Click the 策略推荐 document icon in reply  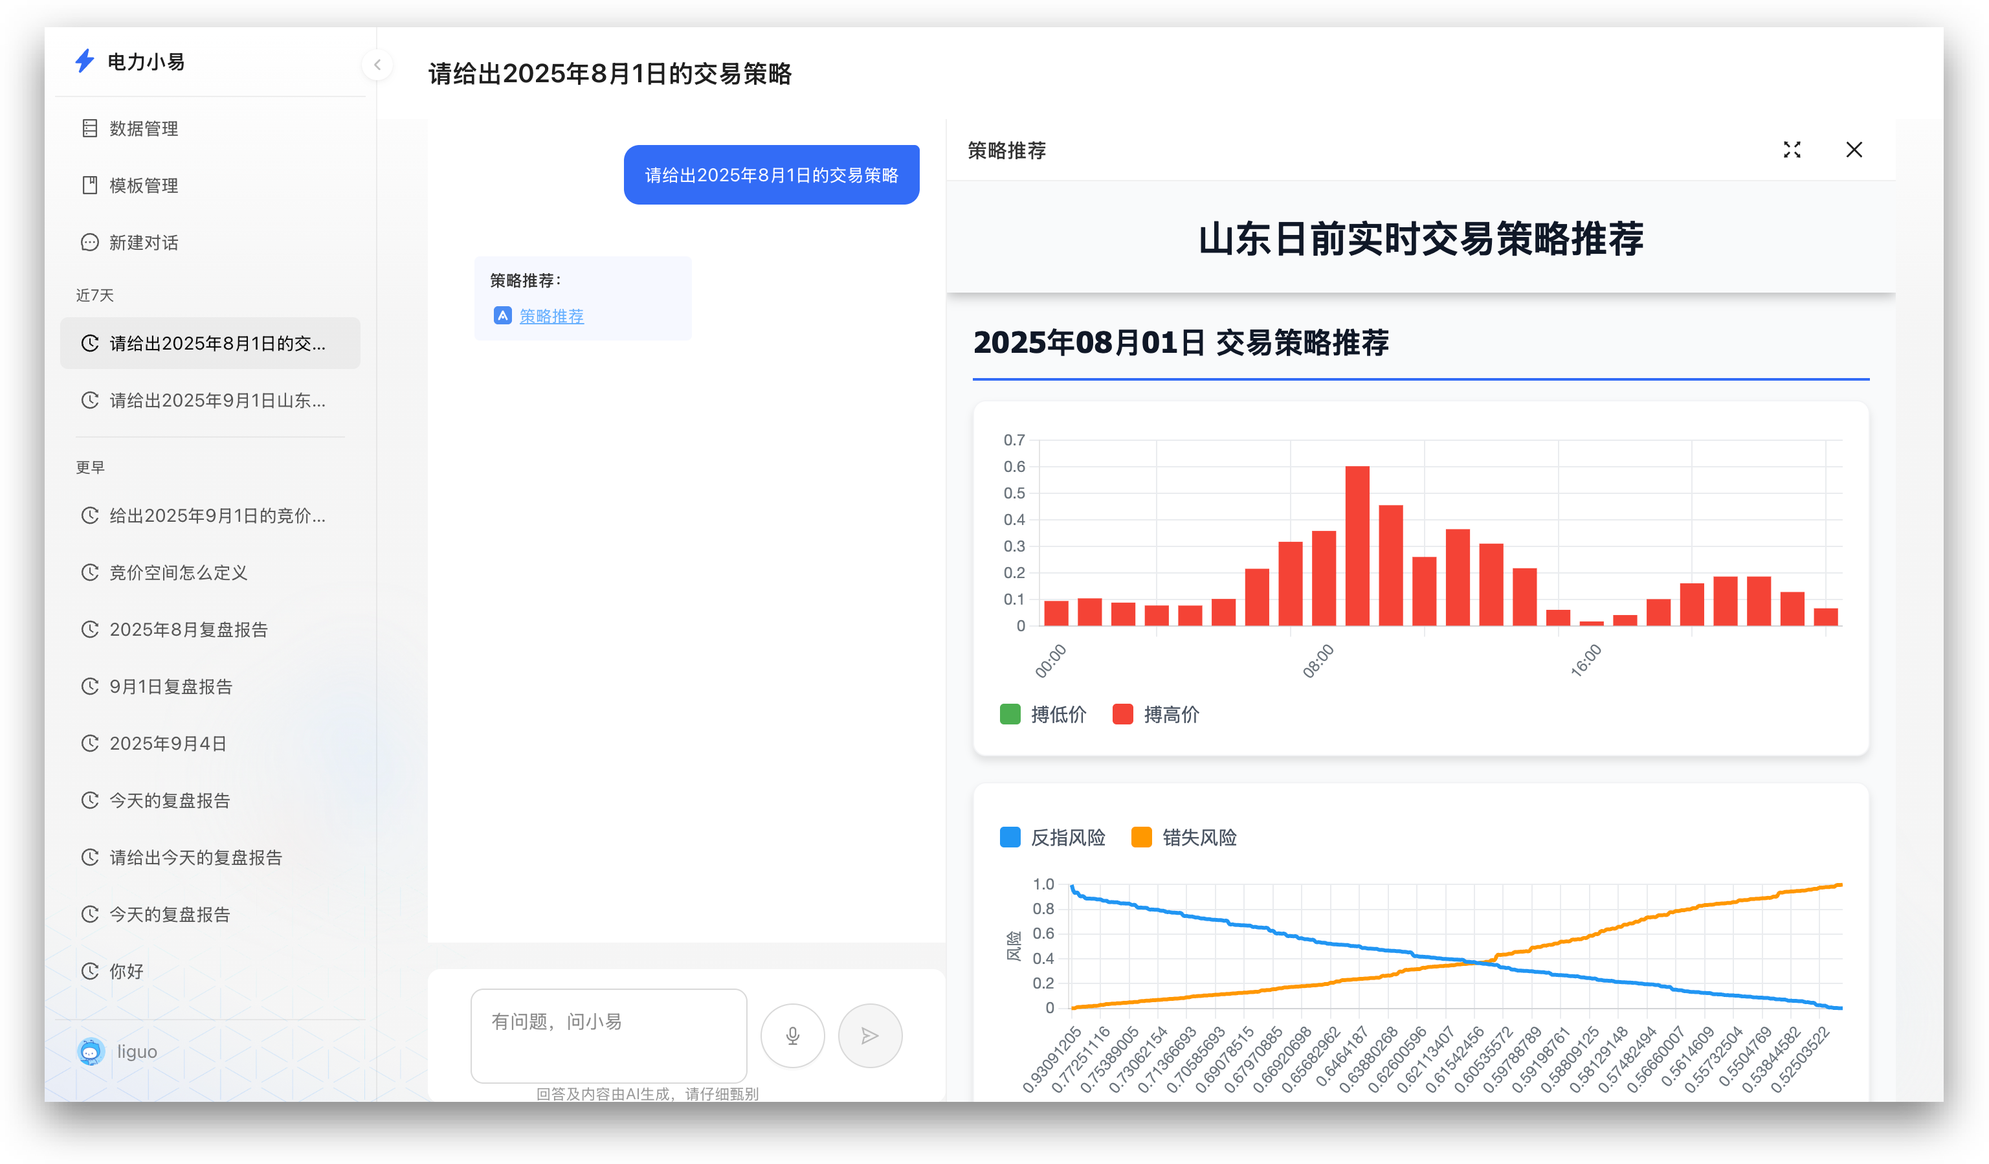pyautogui.click(x=502, y=316)
